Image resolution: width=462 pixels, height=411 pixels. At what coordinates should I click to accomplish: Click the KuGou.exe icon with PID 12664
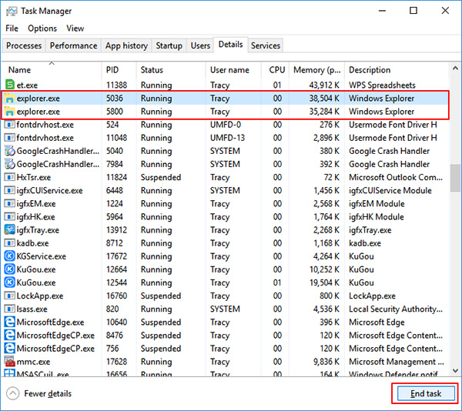click(x=10, y=269)
